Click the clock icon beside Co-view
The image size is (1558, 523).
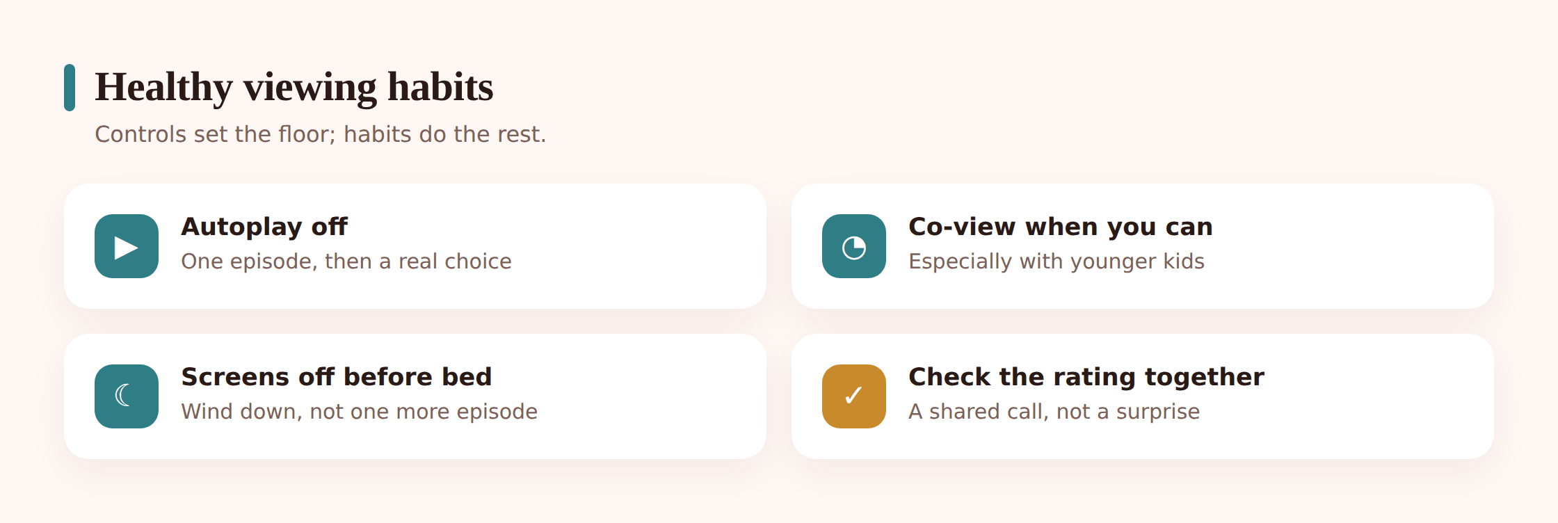coord(854,246)
